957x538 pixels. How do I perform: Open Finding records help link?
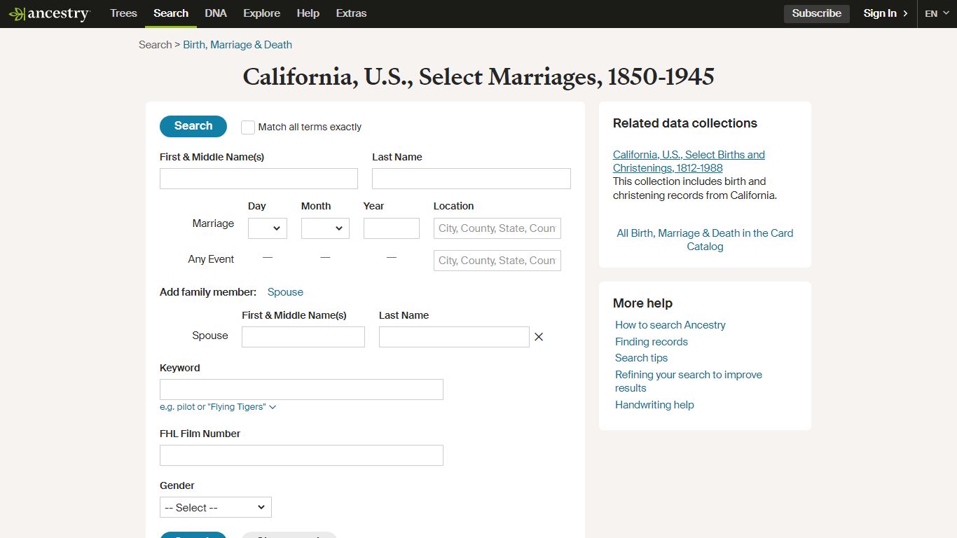click(x=652, y=342)
